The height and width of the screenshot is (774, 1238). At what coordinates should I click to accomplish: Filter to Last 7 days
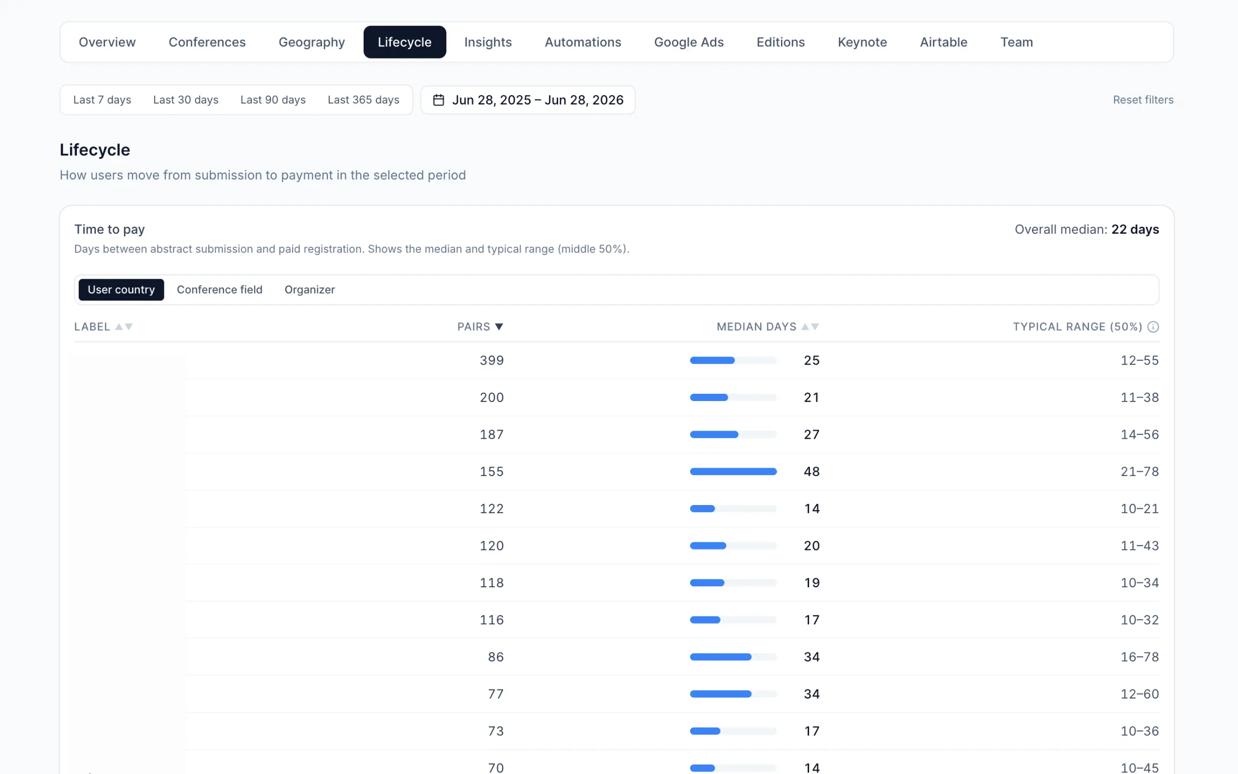[x=103, y=100]
